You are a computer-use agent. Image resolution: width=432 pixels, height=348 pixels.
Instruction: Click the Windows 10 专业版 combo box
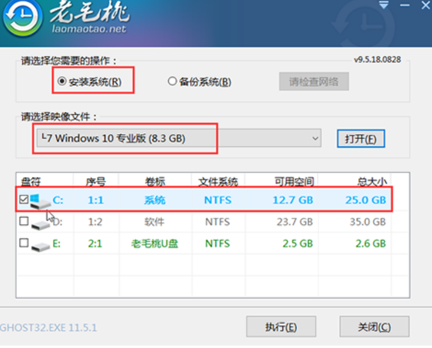(x=179, y=138)
